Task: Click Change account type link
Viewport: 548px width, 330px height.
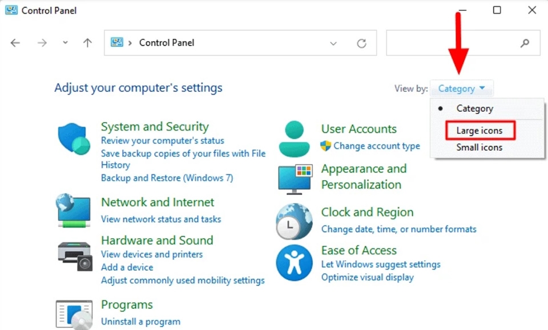Action: tap(377, 146)
